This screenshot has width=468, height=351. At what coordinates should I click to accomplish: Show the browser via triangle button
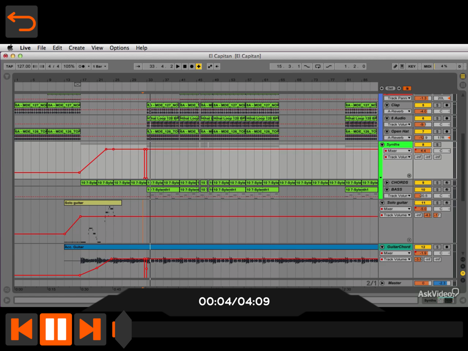7,76
